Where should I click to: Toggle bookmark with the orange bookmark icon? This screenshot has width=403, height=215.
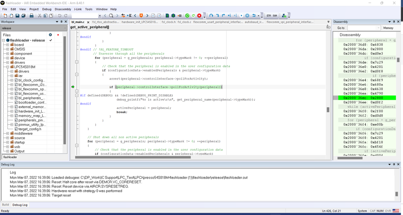[141, 16]
